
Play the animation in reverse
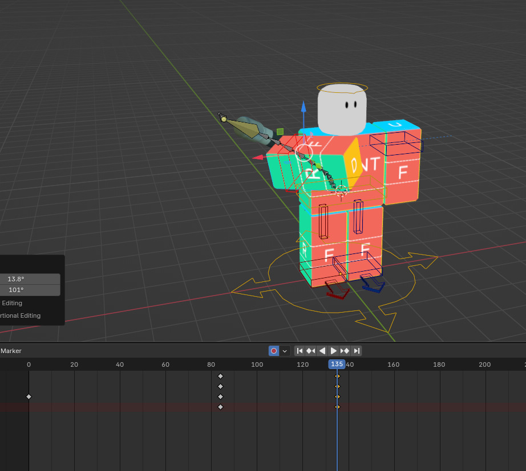(322, 351)
